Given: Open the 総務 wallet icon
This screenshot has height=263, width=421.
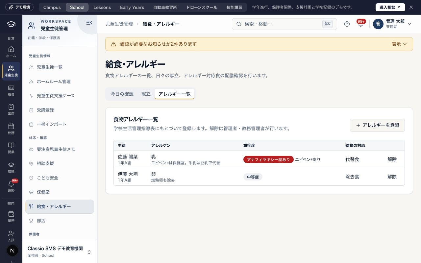Looking at the screenshot, I should 11,217.
